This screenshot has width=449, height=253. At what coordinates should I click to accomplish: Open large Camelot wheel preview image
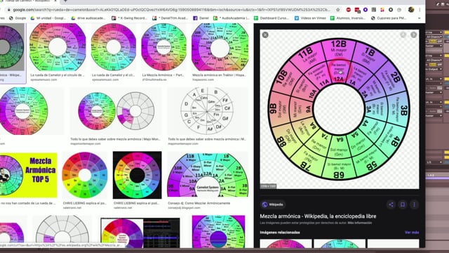click(x=339, y=109)
